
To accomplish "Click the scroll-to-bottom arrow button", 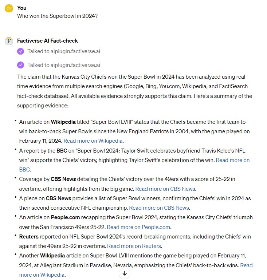I will [125, 273].
